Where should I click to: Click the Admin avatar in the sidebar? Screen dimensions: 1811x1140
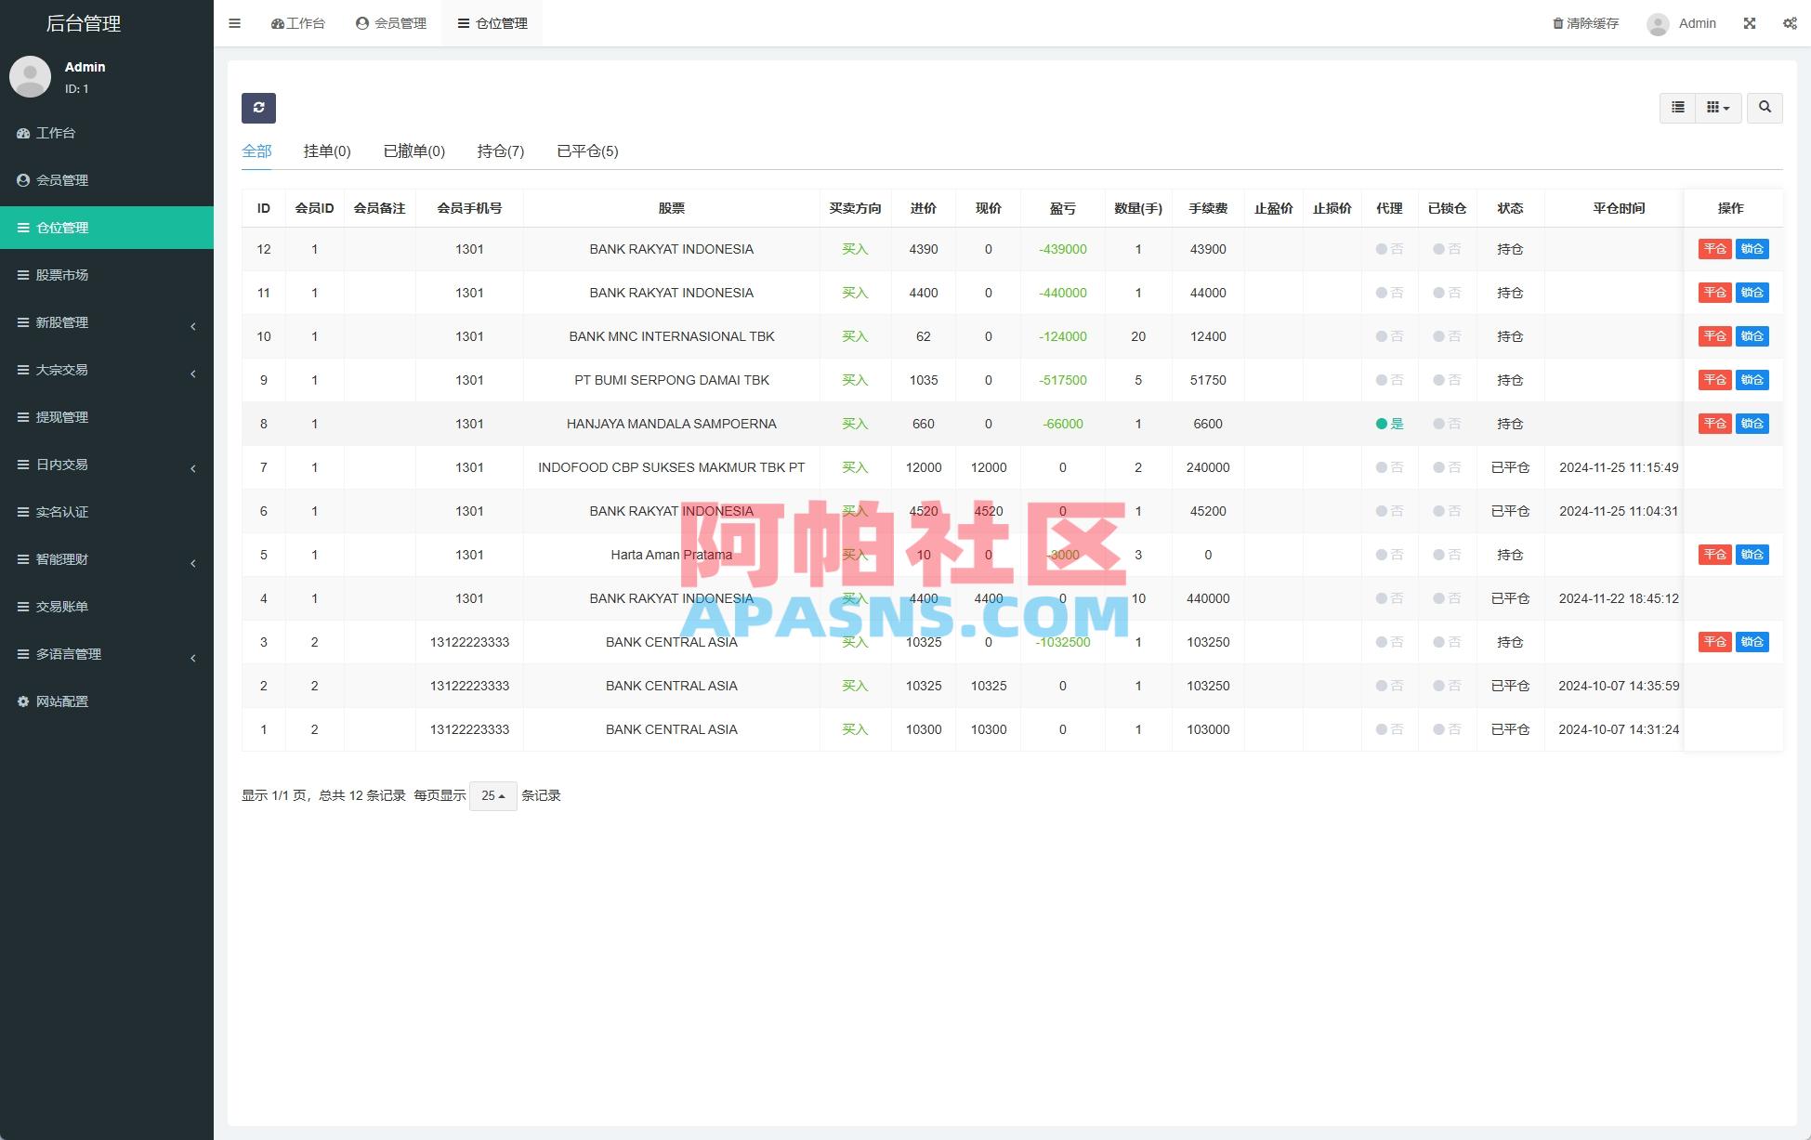pyautogui.click(x=30, y=76)
